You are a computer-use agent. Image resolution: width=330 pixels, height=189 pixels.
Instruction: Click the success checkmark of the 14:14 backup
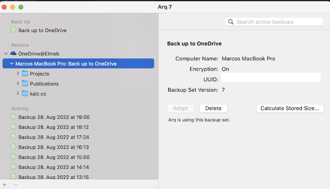(13, 167)
